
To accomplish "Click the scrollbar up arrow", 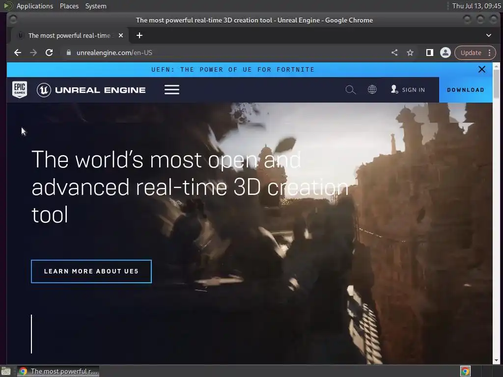I will coord(496,66).
